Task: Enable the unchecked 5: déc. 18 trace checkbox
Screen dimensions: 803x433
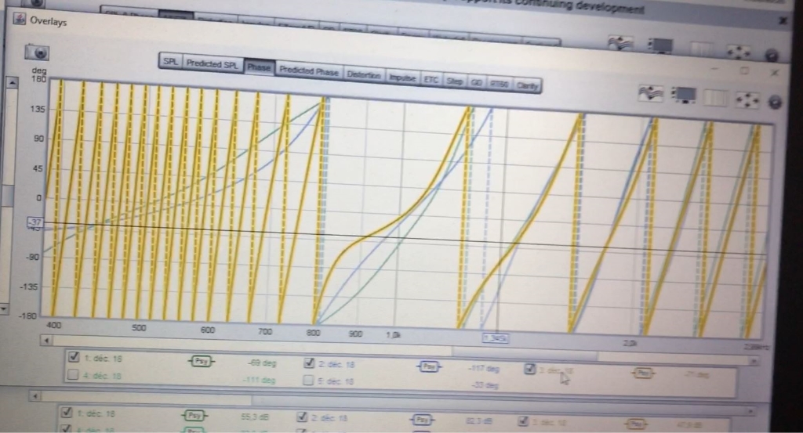Action: pos(309,381)
